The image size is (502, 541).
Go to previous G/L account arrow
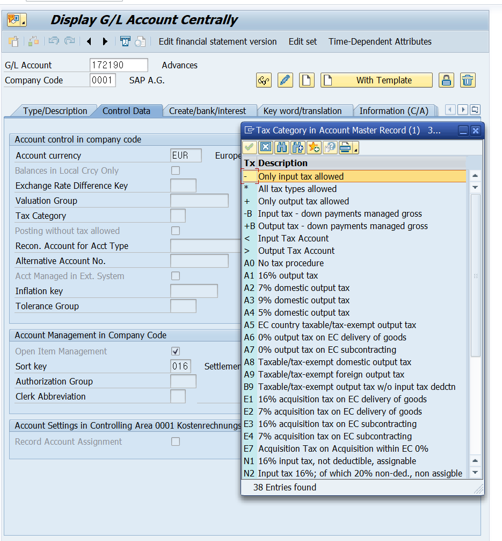(89, 41)
